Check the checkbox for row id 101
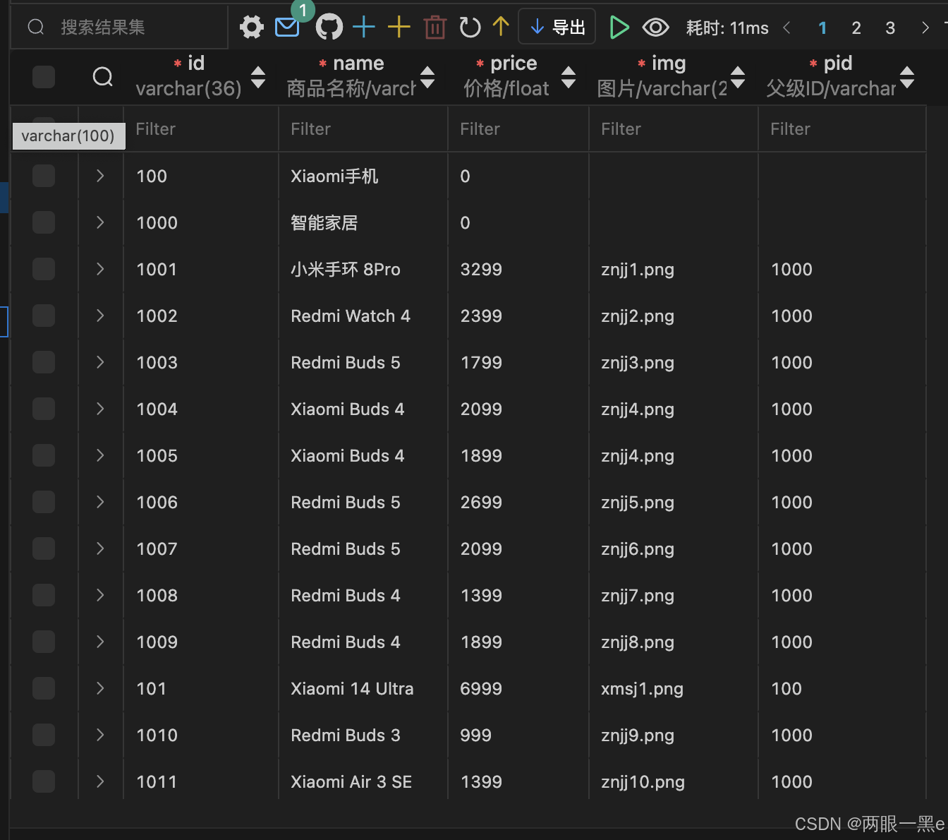The width and height of the screenshot is (948, 840). click(x=44, y=688)
